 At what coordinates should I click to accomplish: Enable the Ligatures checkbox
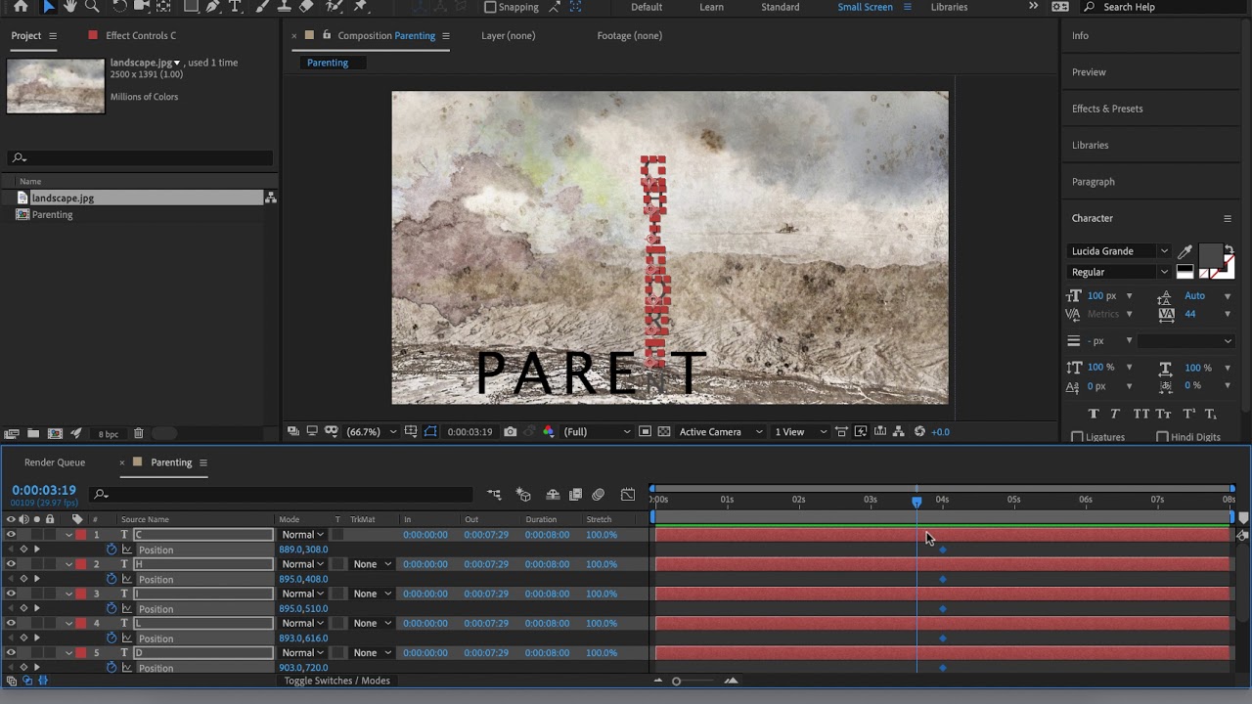coord(1077,437)
